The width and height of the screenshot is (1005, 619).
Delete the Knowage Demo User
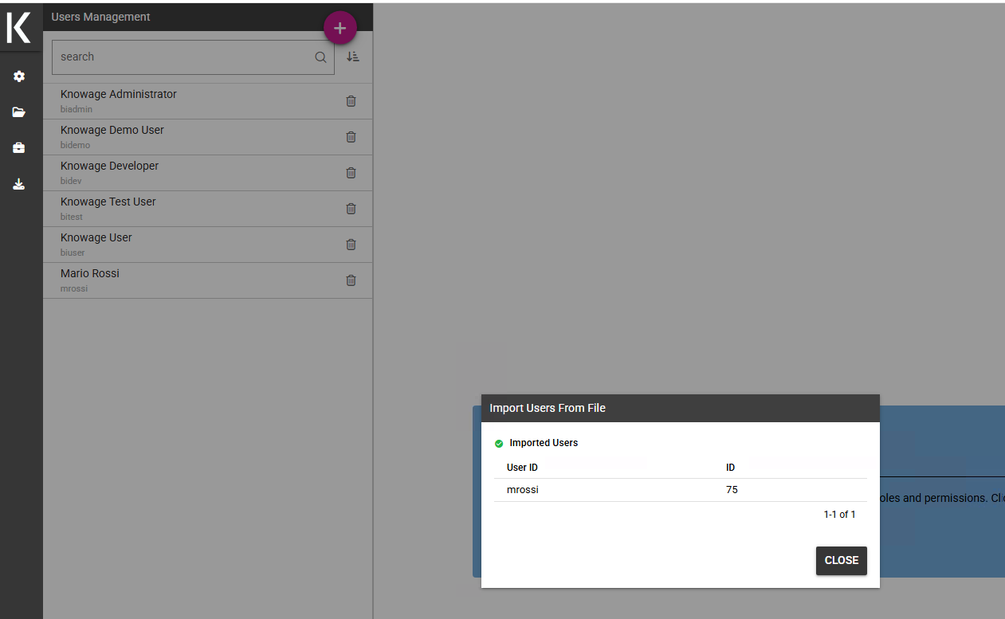351,137
